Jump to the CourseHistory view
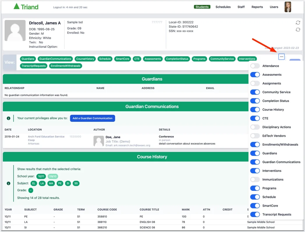Image resolution: width=305 pixels, height=232 pixels. point(85,59)
